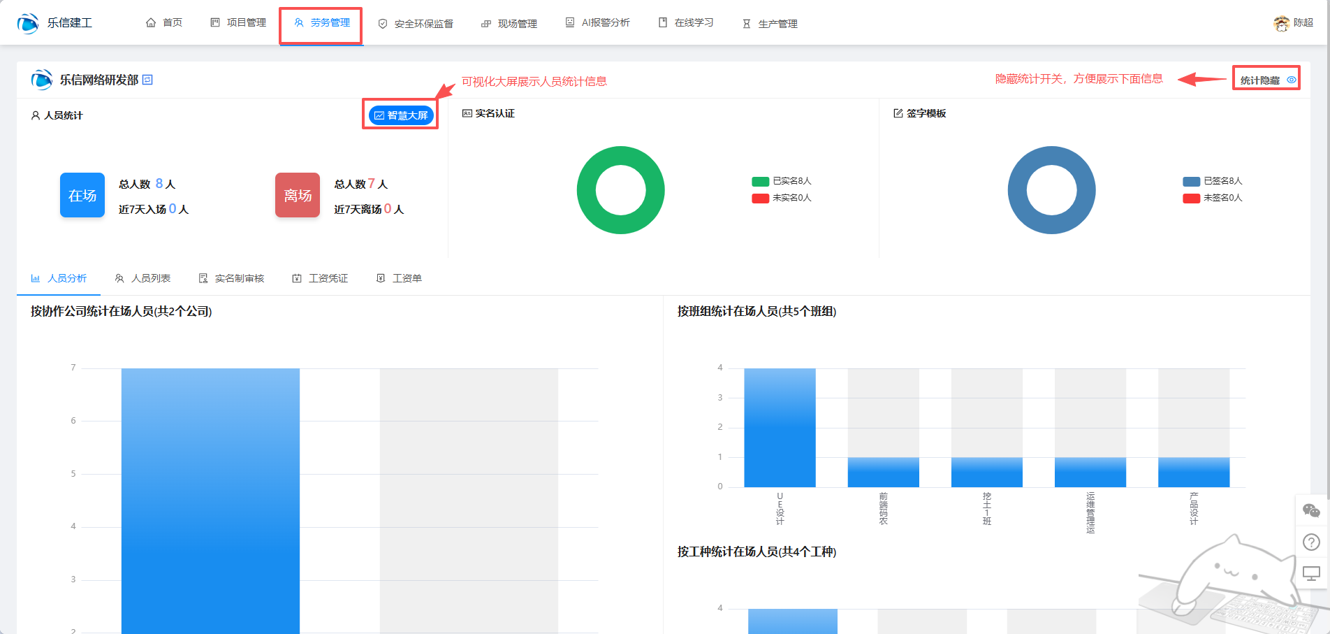Click the UE设计 bar in team chart
The width and height of the screenshot is (1330, 634).
[780, 427]
